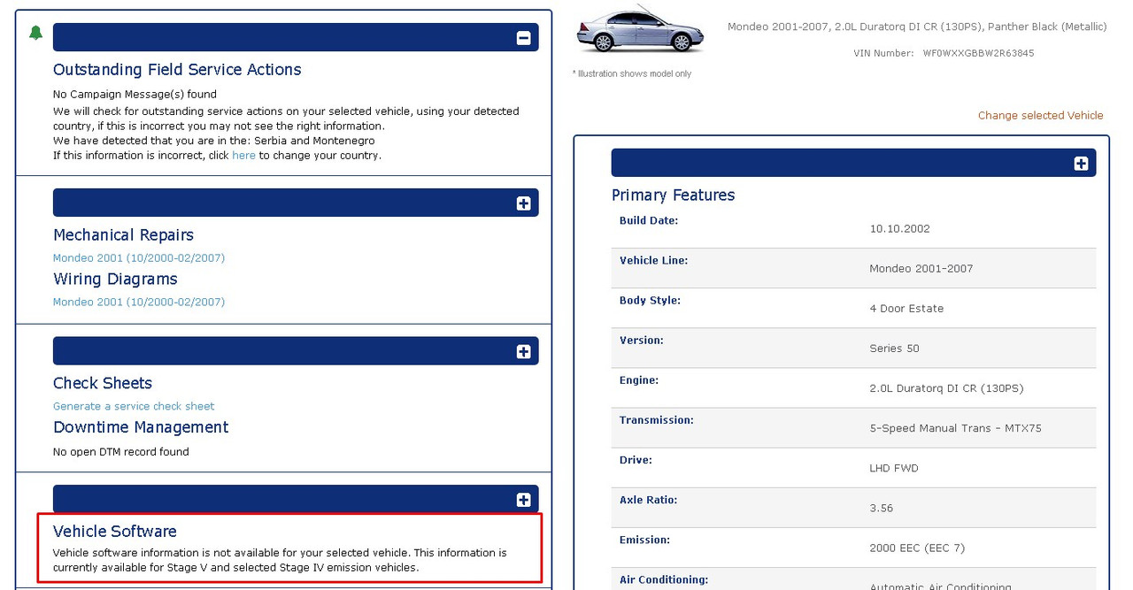The width and height of the screenshot is (1133, 590).
Task: Click the Vehicle Software heading
Action: pyautogui.click(x=115, y=532)
